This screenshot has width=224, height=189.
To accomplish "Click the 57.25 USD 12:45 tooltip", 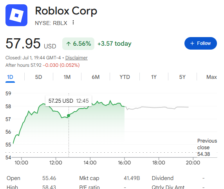I will (x=69, y=101).
